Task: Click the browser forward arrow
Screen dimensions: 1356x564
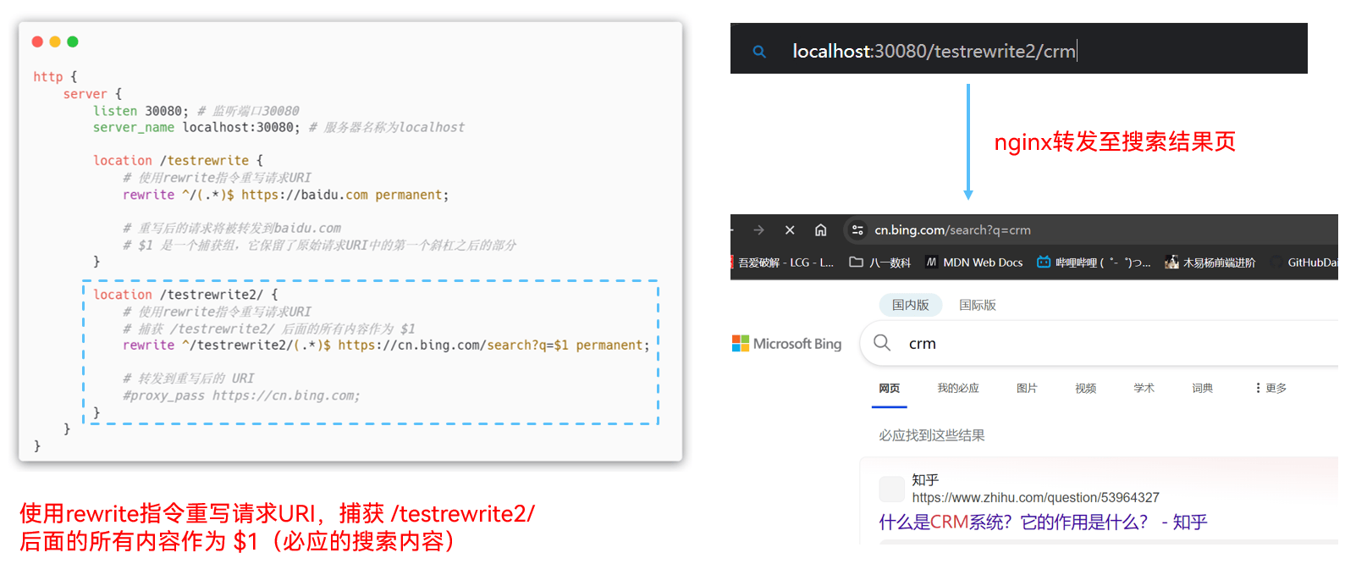Action: pyautogui.click(x=758, y=230)
